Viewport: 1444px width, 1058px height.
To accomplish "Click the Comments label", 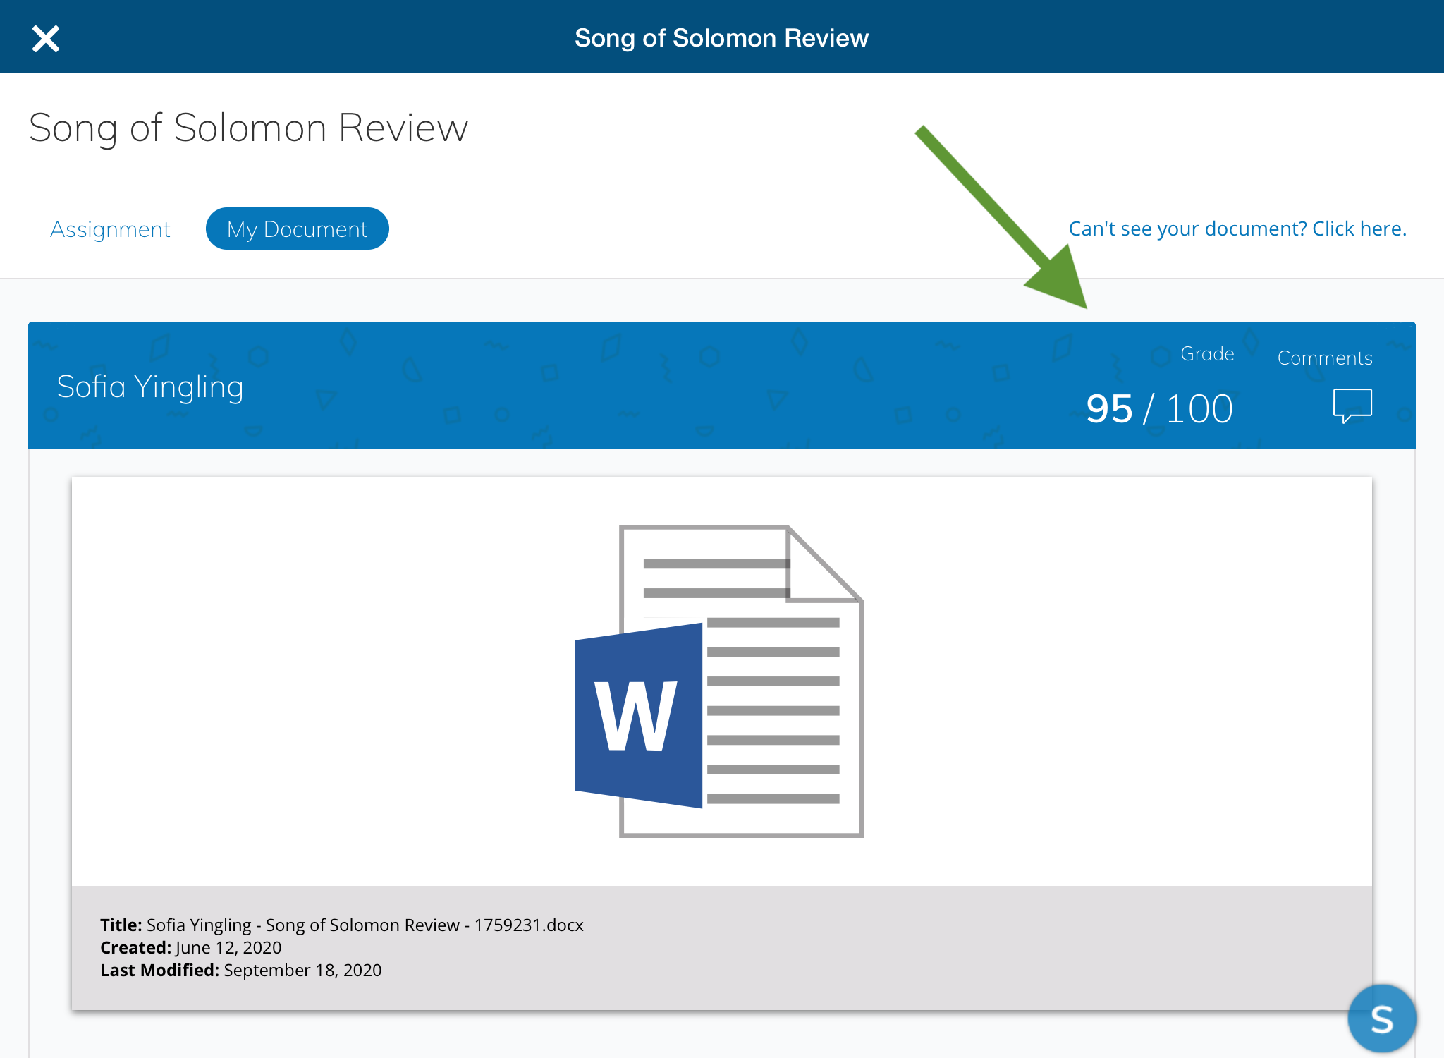I will 1324,358.
